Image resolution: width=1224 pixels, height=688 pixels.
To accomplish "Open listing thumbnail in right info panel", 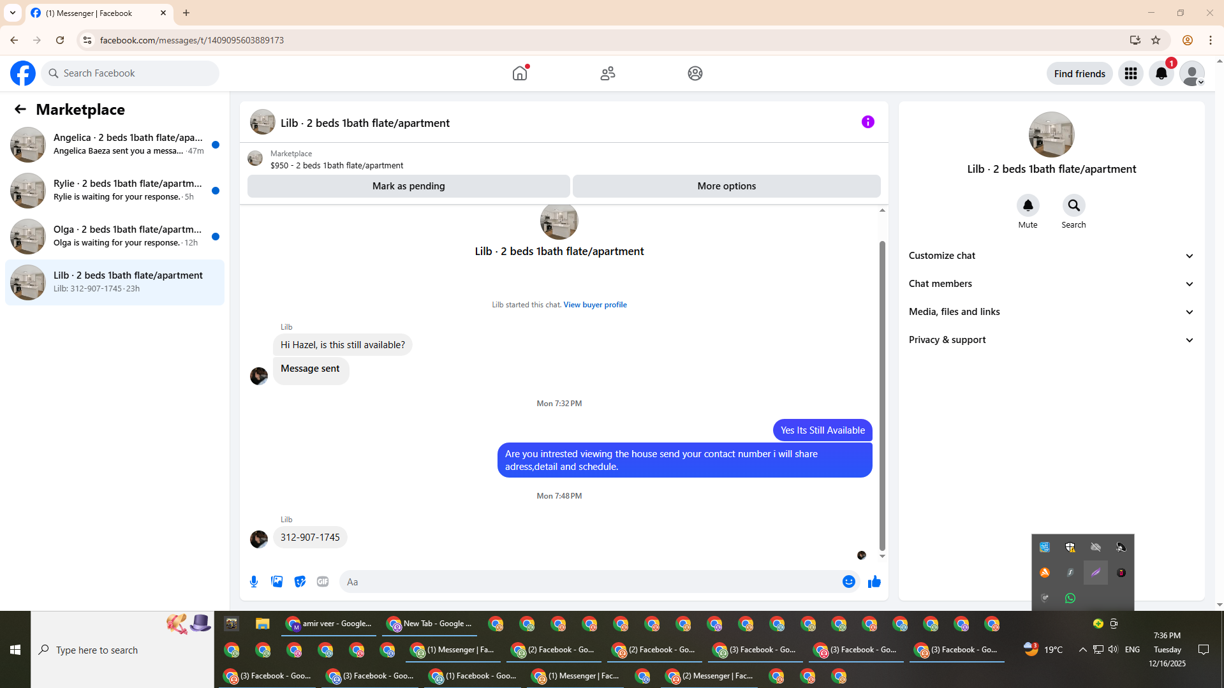I will 1052,135.
